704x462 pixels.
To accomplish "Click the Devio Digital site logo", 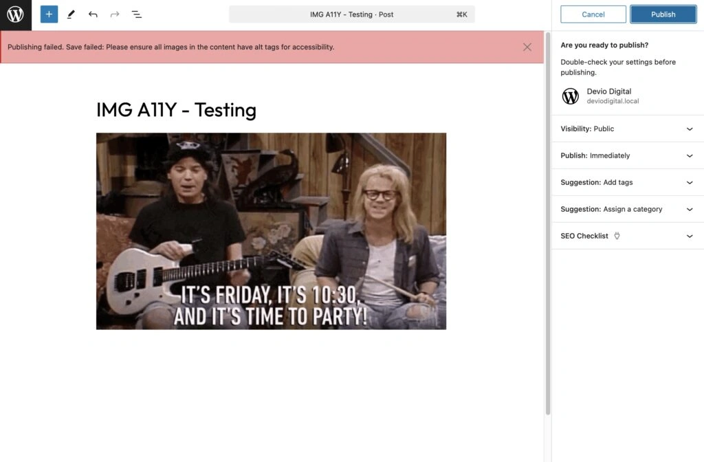I will click(571, 96).
